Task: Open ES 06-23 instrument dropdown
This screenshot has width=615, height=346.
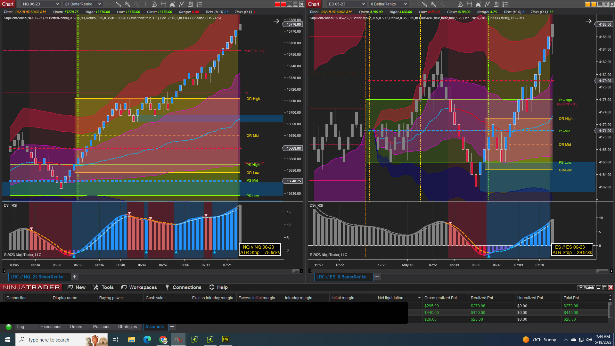Action: click(x=347, y=4)
